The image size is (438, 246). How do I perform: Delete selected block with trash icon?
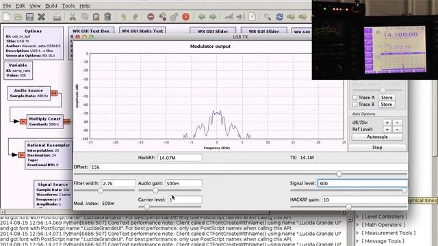[107, 16]
